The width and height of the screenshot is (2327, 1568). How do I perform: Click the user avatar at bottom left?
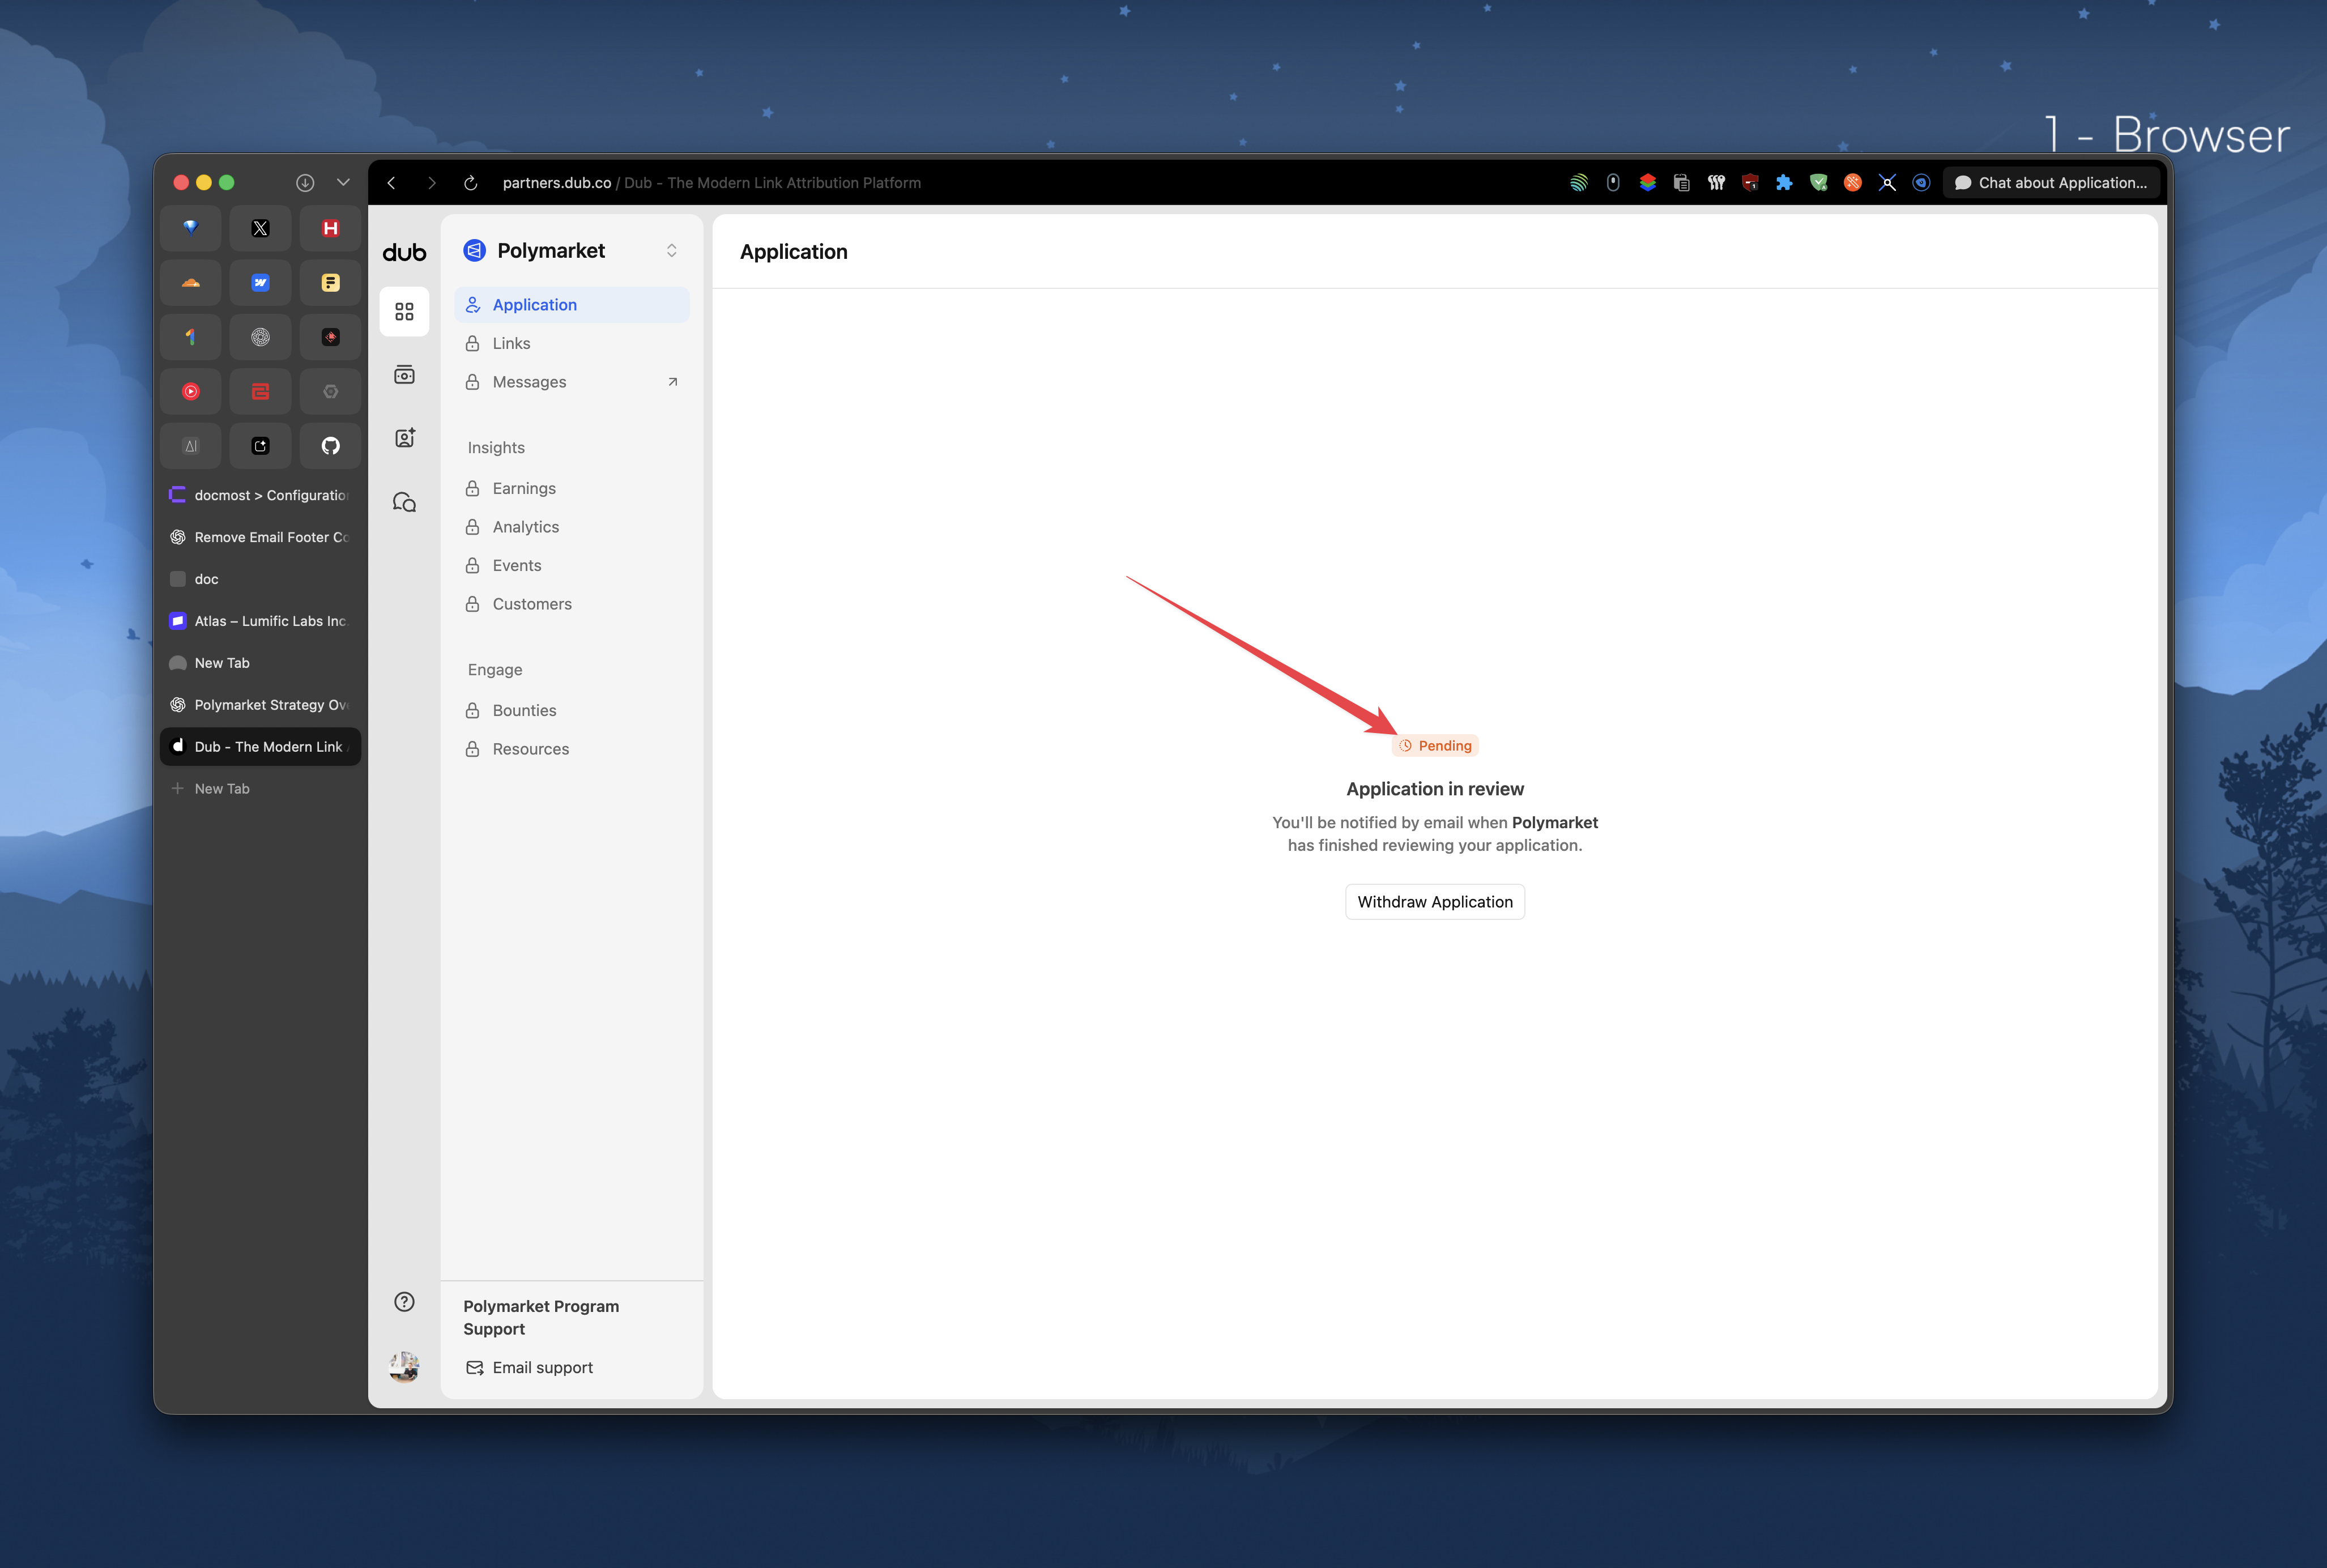(x=404, y=1366)
